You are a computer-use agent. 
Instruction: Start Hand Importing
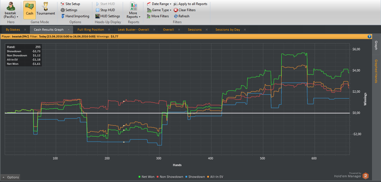(x=75, y=16)
